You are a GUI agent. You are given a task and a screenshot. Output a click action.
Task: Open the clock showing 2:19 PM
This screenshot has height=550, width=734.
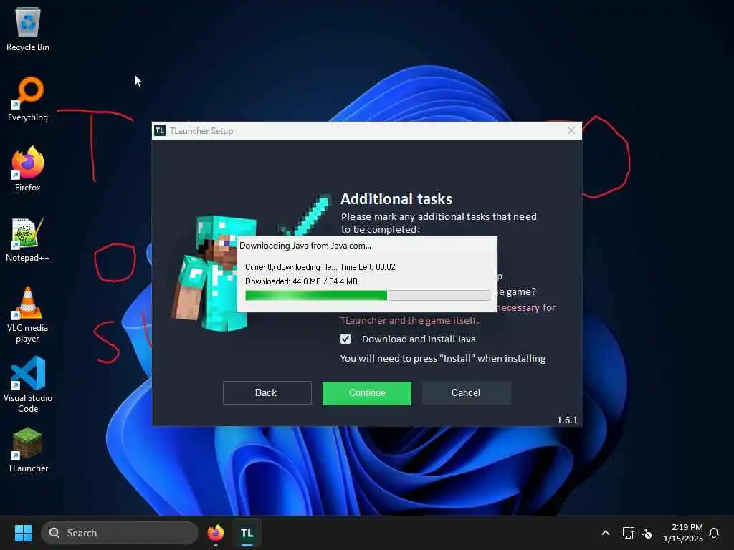683,533
